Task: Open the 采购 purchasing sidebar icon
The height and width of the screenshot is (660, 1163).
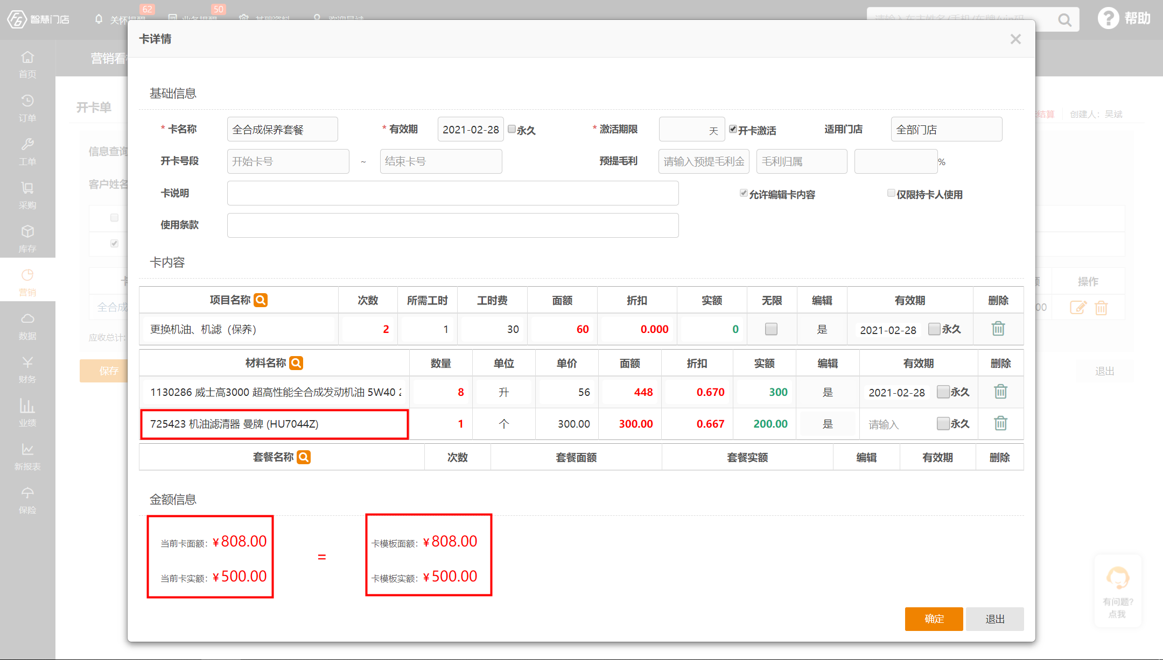Action: 27,195
